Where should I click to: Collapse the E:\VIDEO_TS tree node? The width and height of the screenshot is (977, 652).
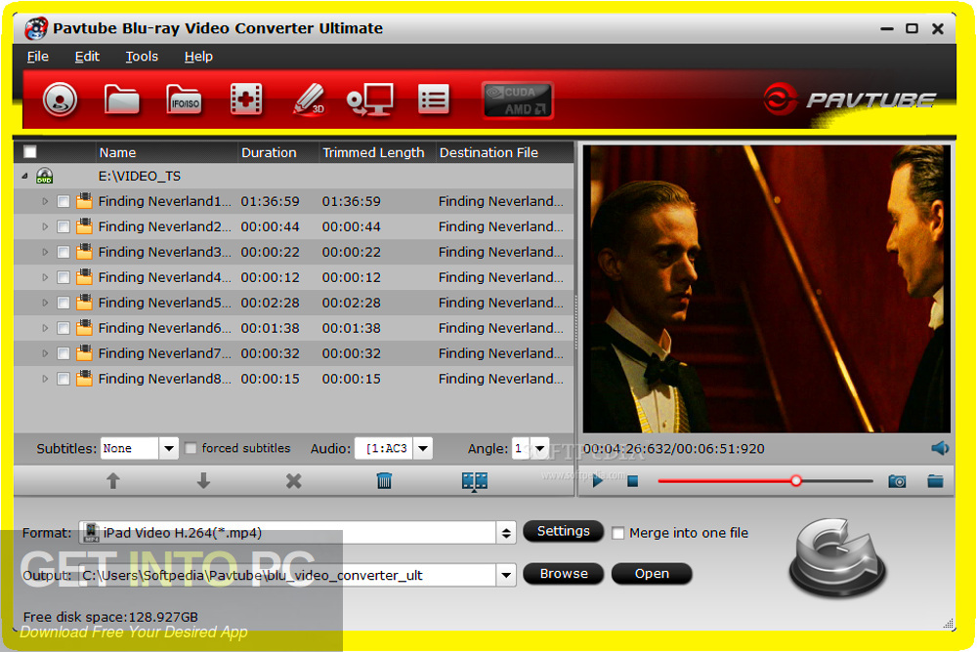click(25, 177)
